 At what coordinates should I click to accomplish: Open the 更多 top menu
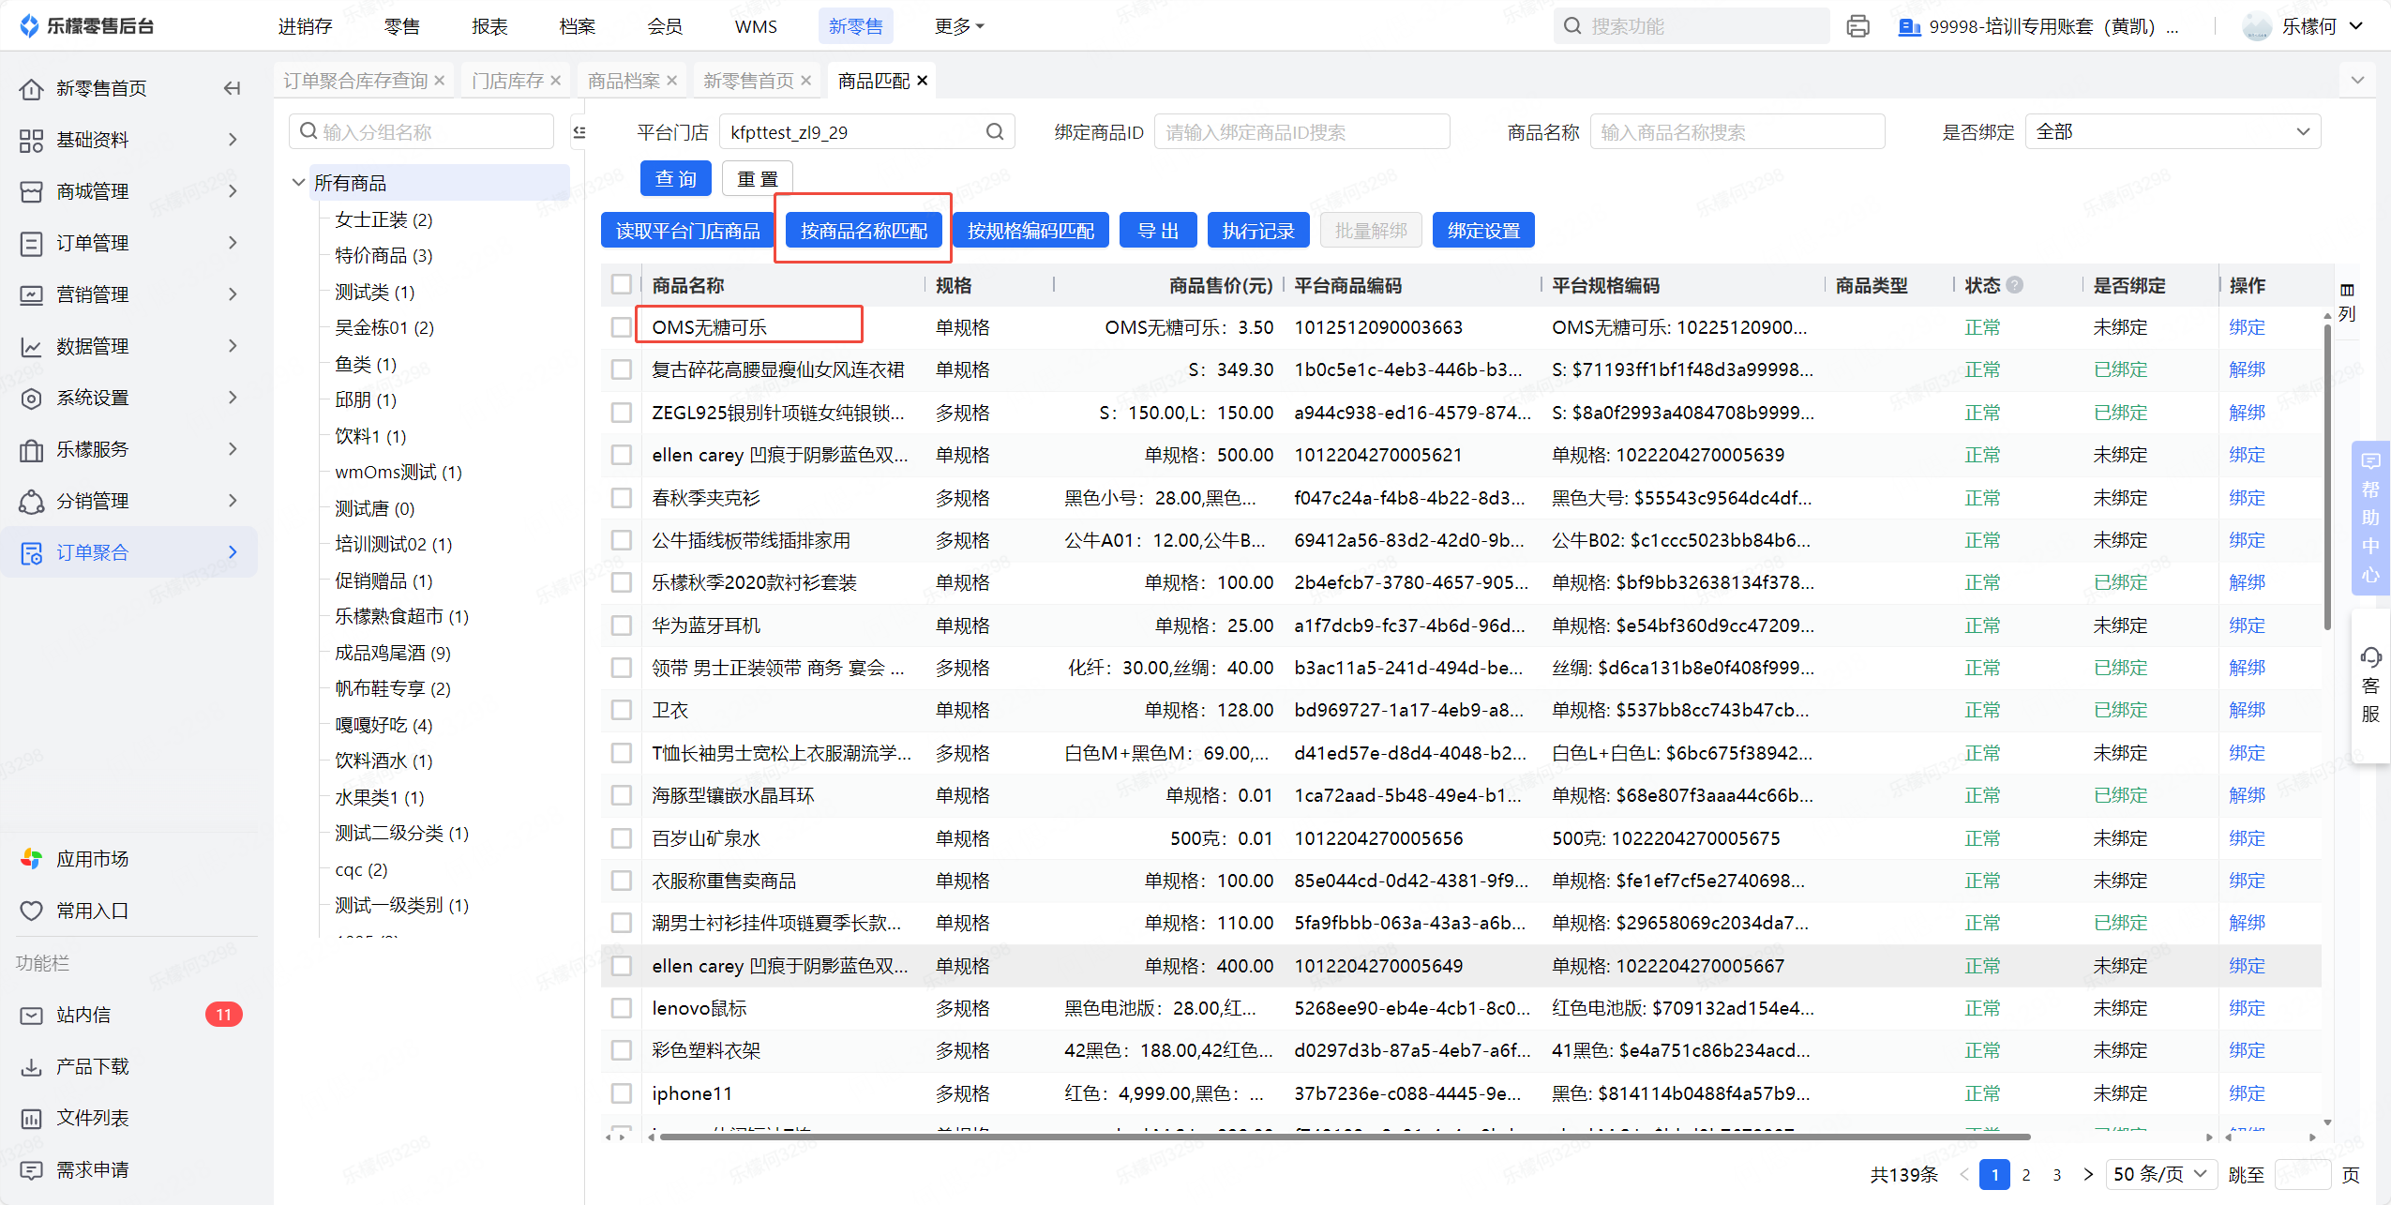coord(958,26)
